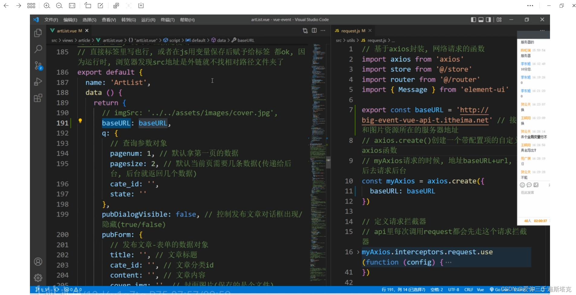Open the 'utils' breadcrumb in request.js editor
The height and width of the screenshot is (295, 576).
tap(351, 40)
